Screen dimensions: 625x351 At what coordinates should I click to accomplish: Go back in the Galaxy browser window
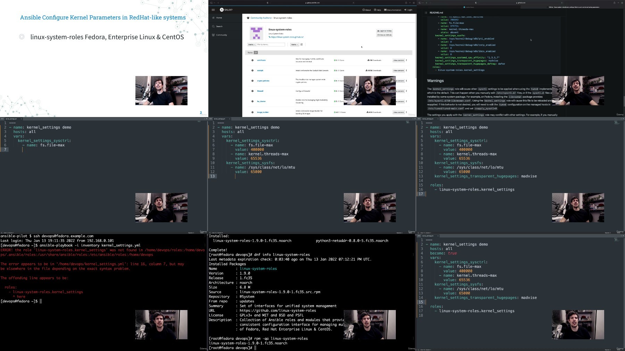[x=218, y=3]
